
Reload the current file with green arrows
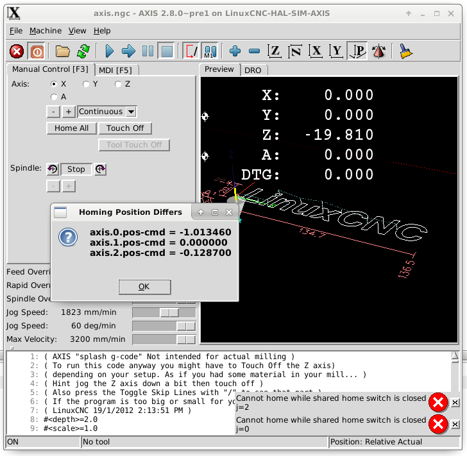point(83,51)
